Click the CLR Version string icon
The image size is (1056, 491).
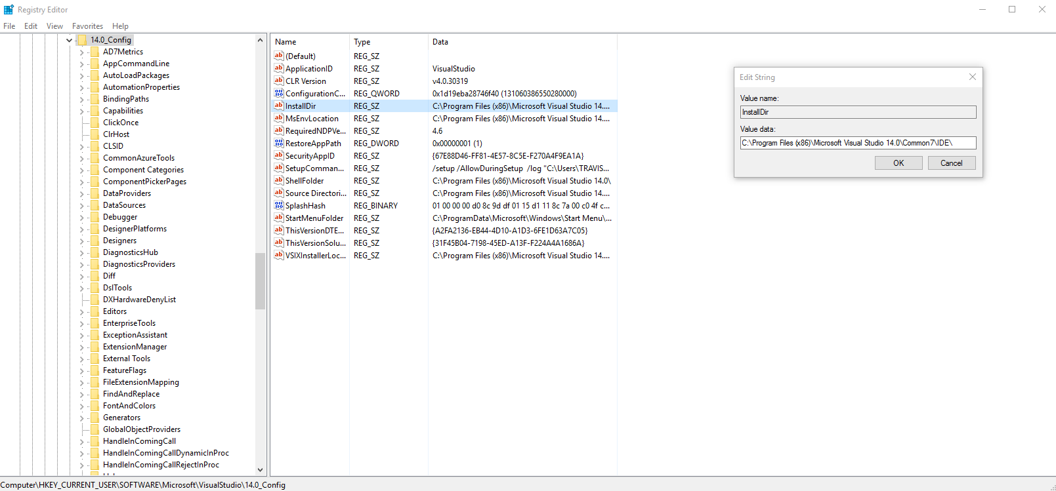point(279,81)
